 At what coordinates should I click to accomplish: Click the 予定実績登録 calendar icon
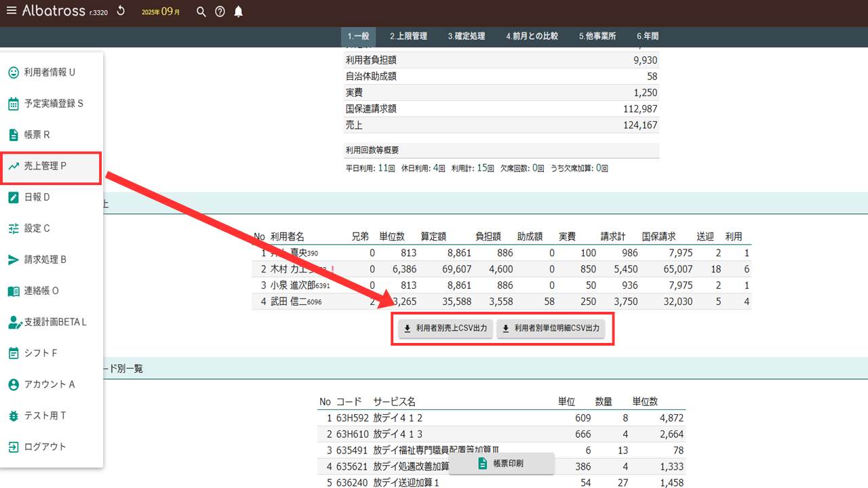tap(14, 104)
